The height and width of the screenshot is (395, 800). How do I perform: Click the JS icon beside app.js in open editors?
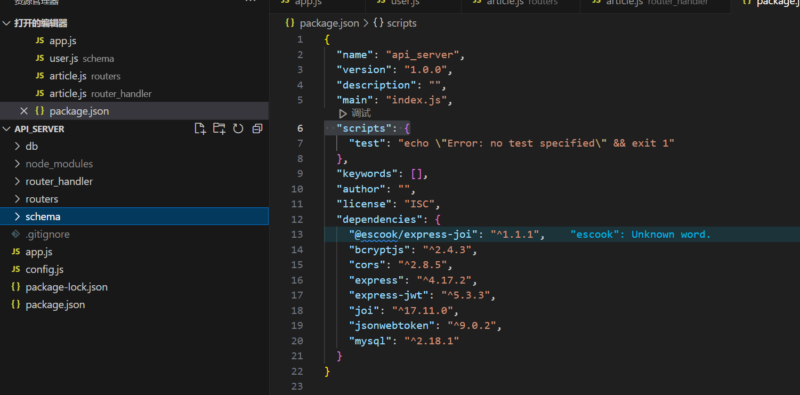[x=40, y=41]
